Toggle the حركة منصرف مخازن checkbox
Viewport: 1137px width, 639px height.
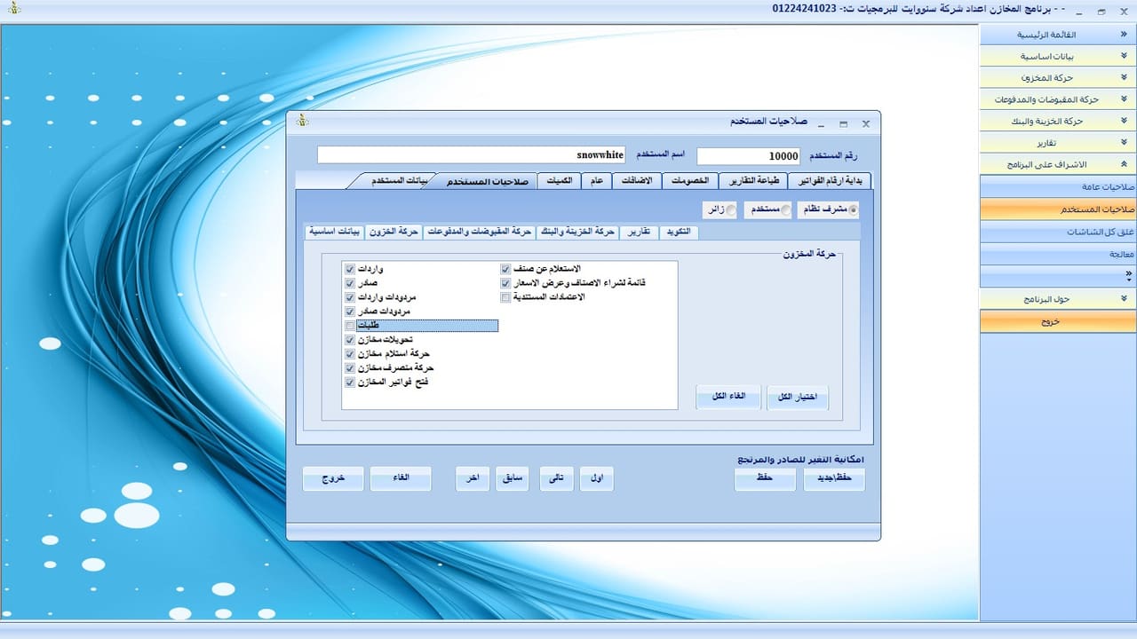tap(349, 368)
